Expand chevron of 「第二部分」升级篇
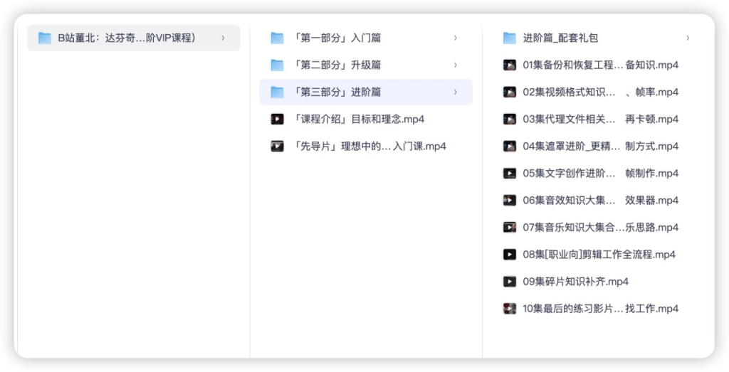The width and height of the screenshot is (729, 372). [x=455, y=65]
